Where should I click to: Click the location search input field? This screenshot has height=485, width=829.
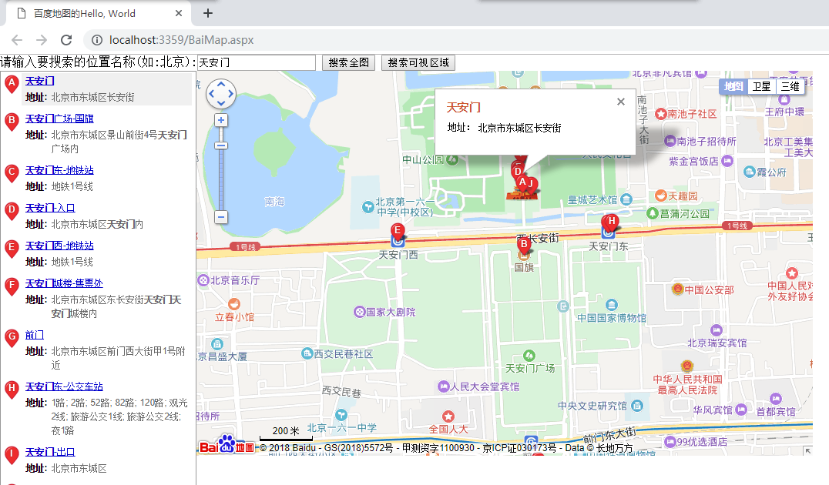(x=257, y=62)
